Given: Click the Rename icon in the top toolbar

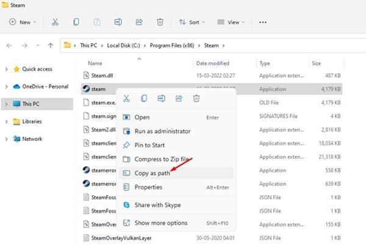Looking at the screenshot, I should tap(118, 22).
